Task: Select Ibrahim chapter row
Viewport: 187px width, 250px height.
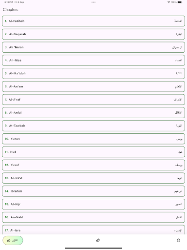Action: [x=93, y=191]
